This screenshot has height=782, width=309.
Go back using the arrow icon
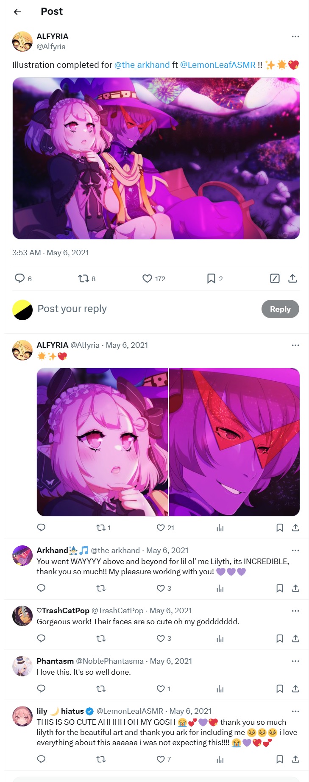coord(17,12)
